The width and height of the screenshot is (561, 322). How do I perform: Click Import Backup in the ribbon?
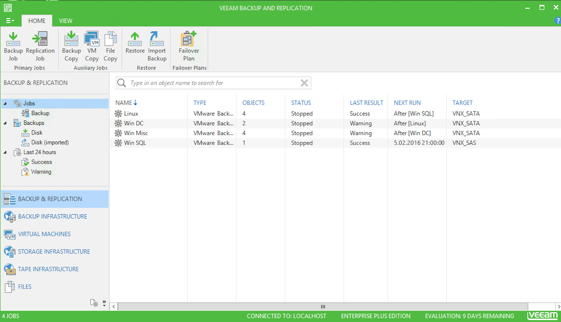coord(157,47)
